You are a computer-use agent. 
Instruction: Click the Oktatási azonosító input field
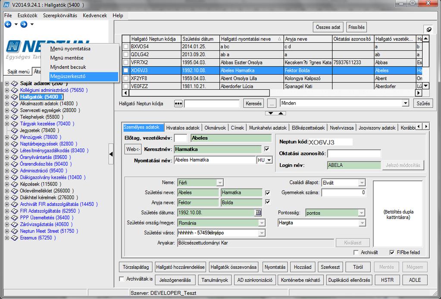(x=354, y=154)
